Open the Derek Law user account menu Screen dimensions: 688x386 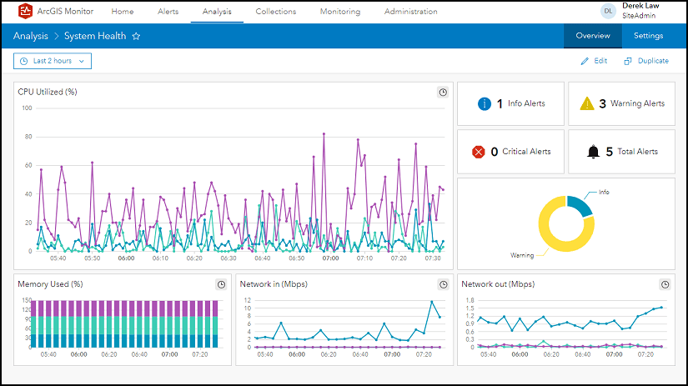(638, 11)
